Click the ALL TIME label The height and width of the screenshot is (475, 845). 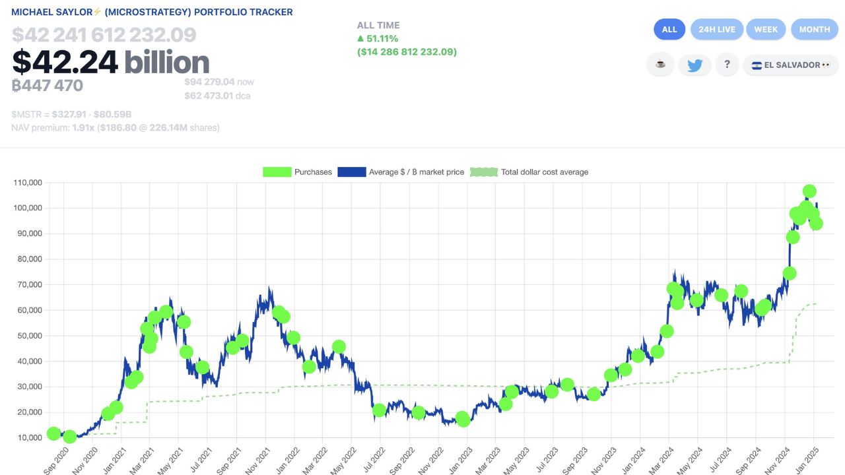(378, 25)
